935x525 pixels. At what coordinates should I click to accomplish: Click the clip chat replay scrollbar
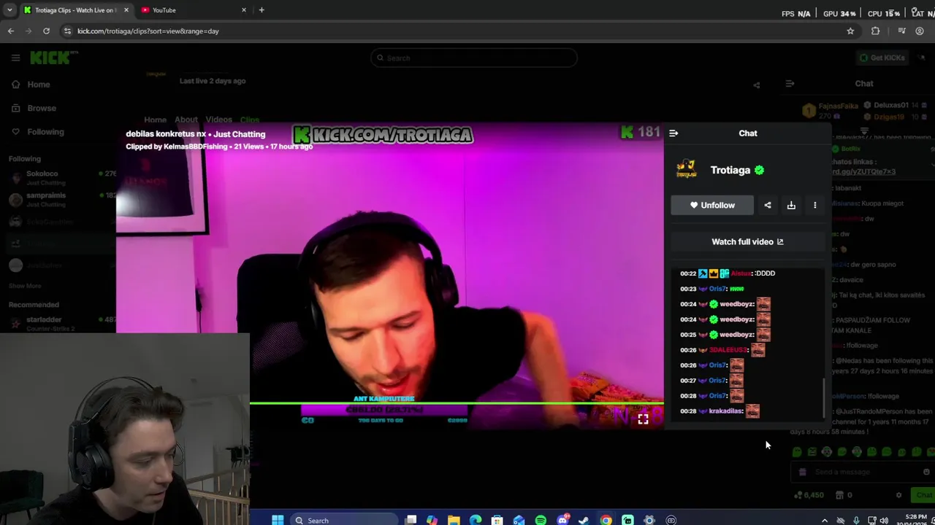(x=824, y=397)
